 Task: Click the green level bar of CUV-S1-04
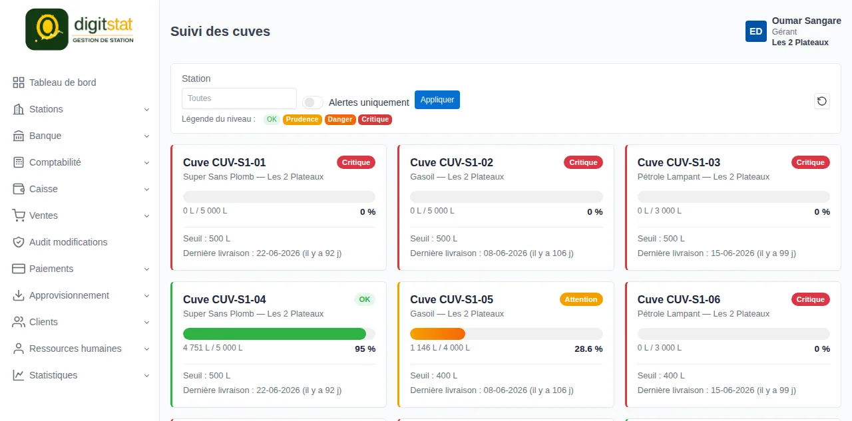coord(274,334)
